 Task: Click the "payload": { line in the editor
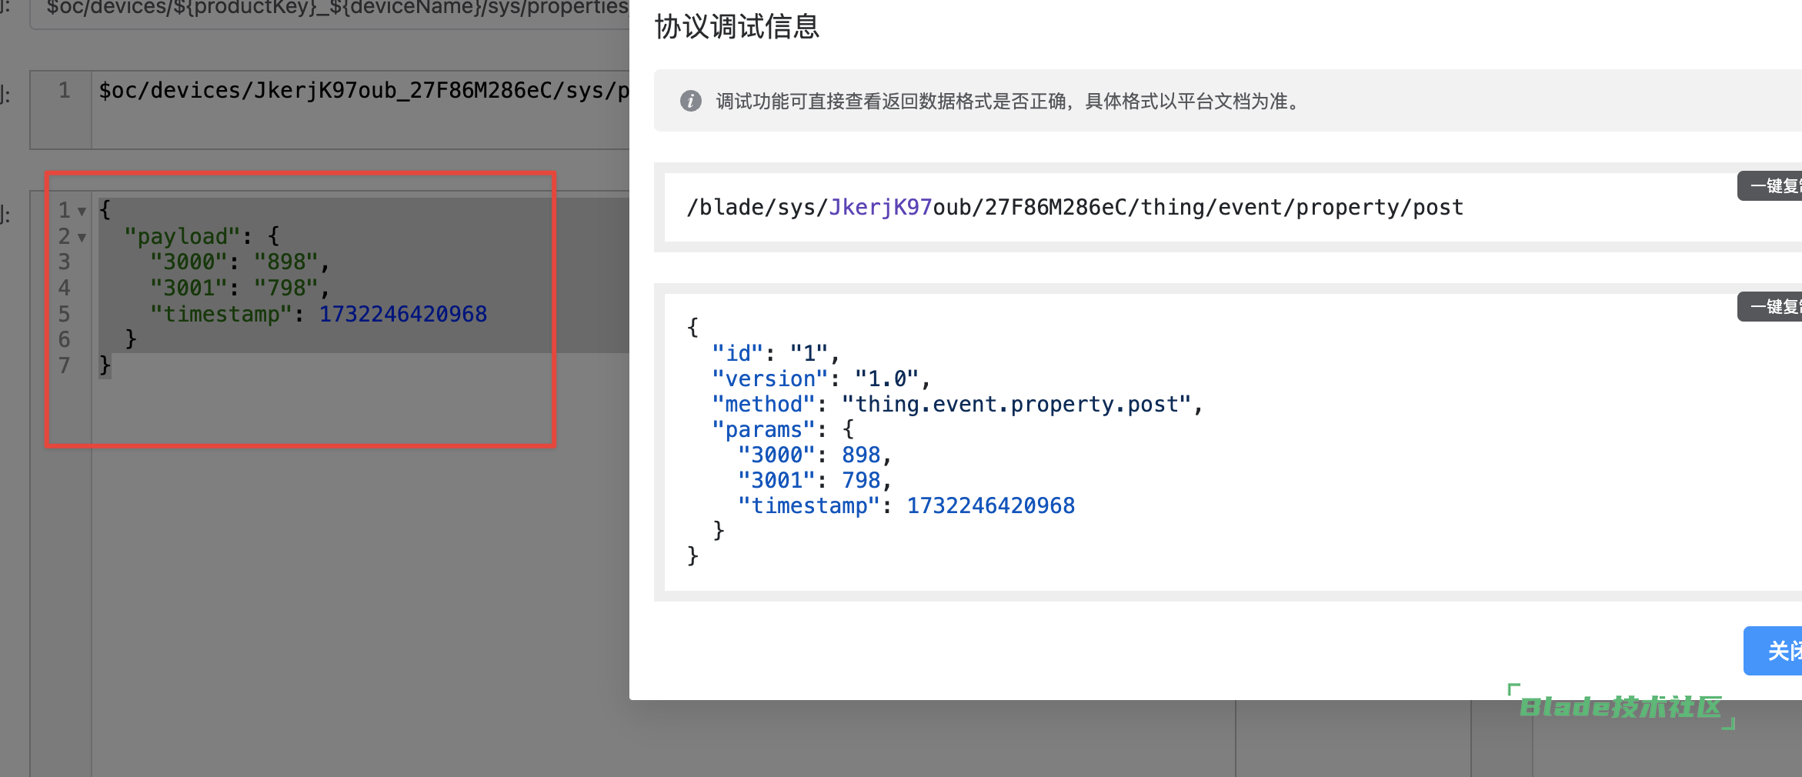pyautogui.click(x=202, y=236)
